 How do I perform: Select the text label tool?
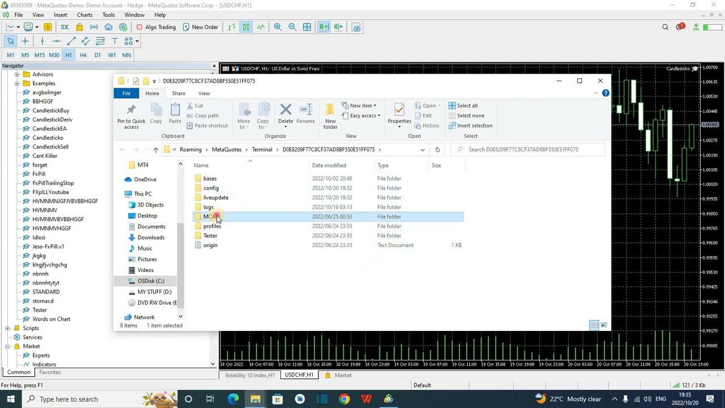(x=114, y=41)
